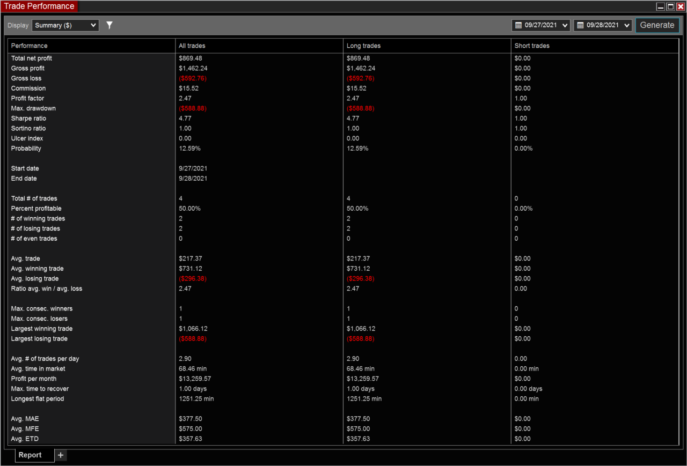
Task: Select the # of even trades row label
Action: (34, 238)
